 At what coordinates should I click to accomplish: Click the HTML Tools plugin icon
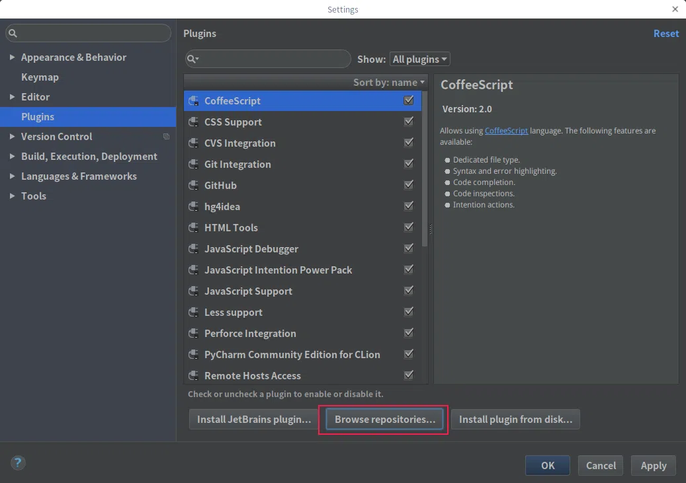(193, 228)
